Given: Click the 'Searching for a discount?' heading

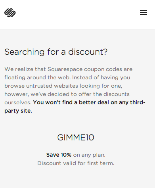Looking at the screenshot, I should tap(56, 52).
